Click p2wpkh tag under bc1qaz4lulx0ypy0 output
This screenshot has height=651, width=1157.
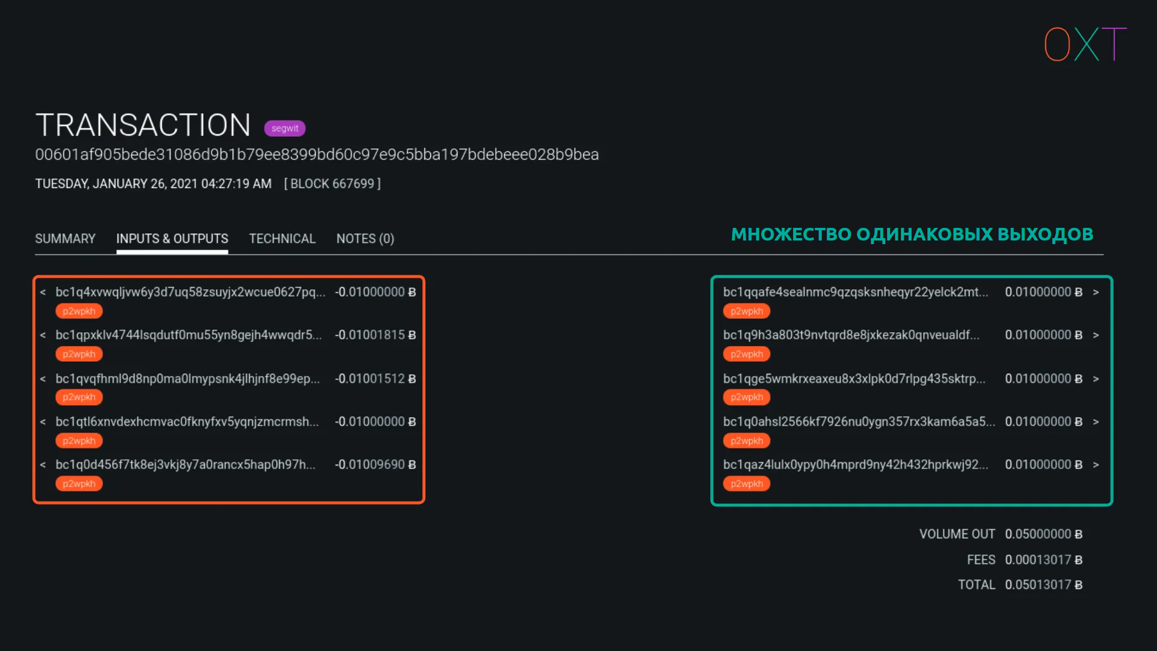[746, 483]
